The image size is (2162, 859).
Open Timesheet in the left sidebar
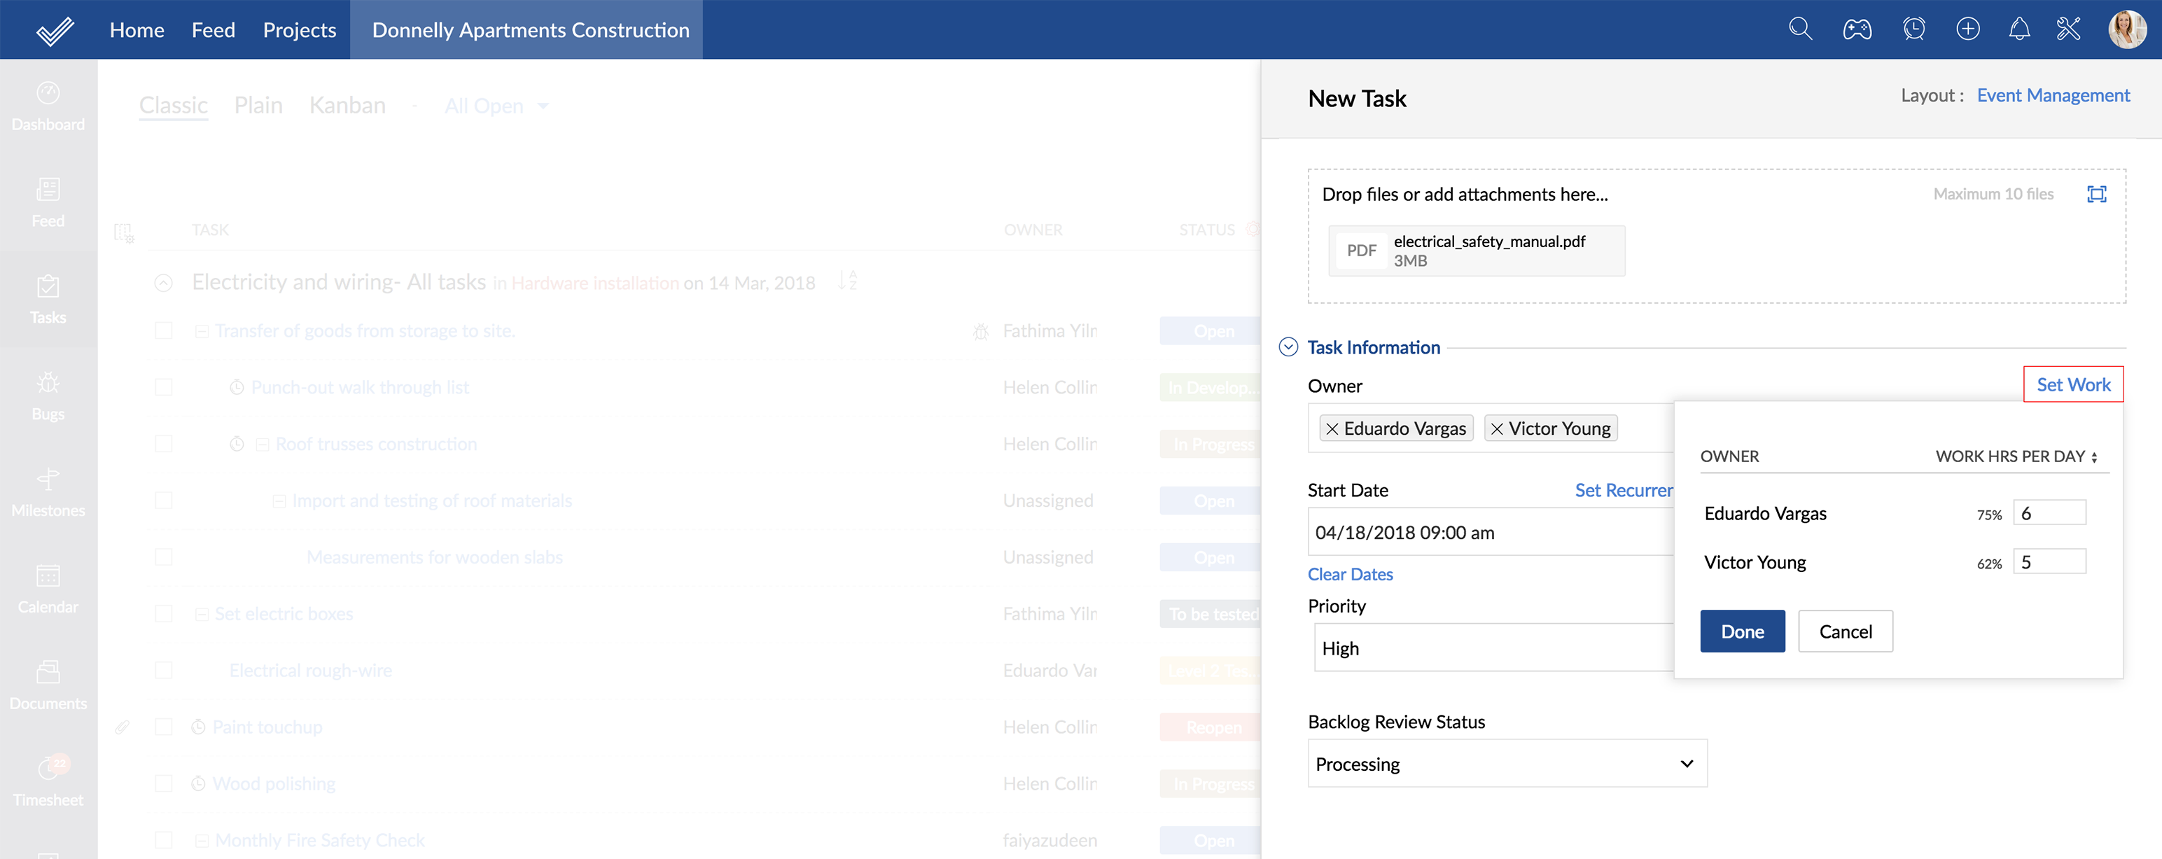tap(48, 782)
